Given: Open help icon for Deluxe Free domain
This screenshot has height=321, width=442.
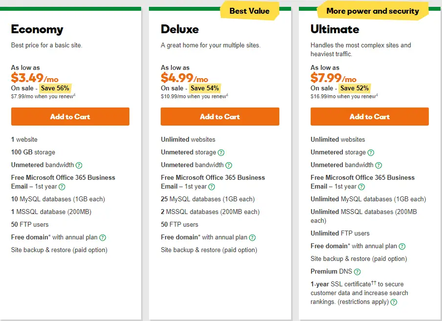Looking at the screenshot, I should click(x=253, y=237).
